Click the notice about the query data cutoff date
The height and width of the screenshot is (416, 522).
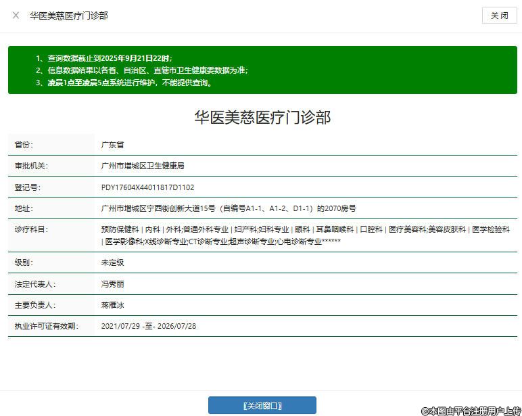pyautogui.click(x=103, y=58)
